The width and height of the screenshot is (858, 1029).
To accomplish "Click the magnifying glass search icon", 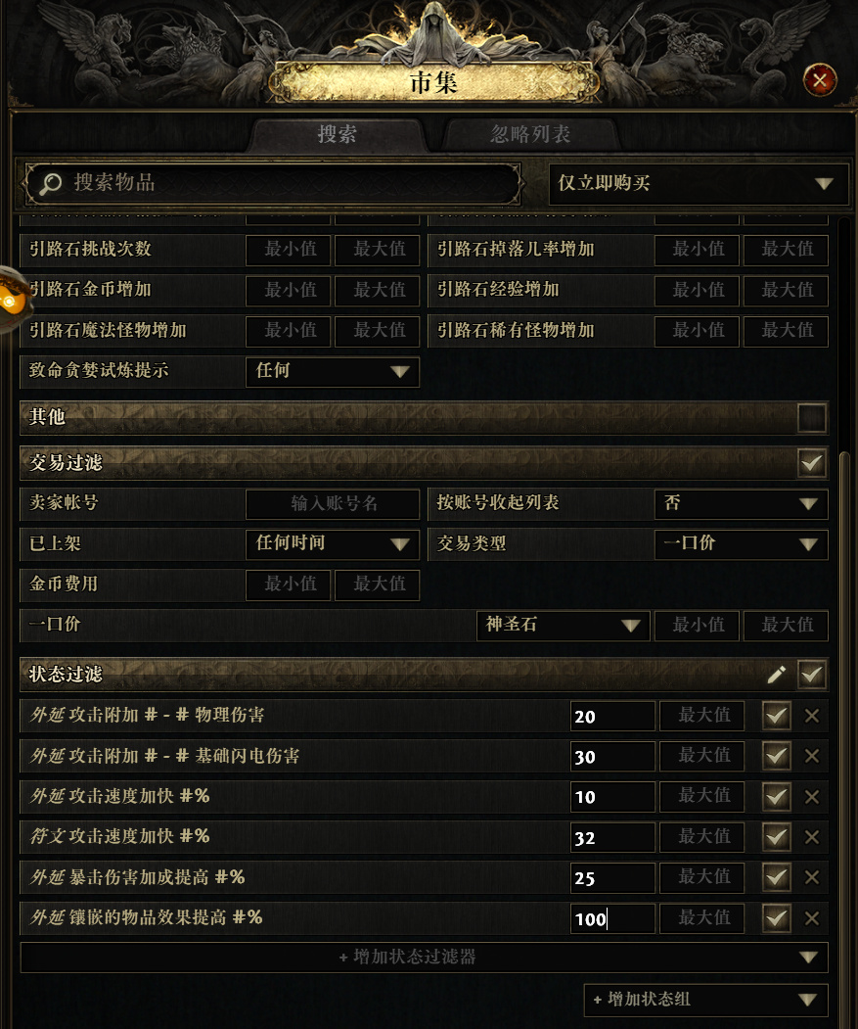I will 50,183.
